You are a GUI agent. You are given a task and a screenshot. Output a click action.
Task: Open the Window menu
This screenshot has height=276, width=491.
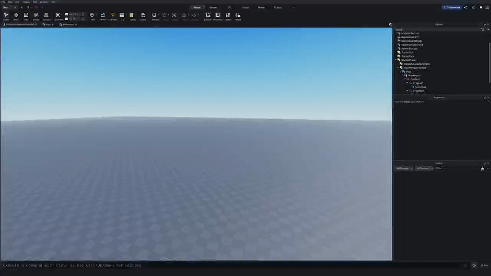[44, 2]
